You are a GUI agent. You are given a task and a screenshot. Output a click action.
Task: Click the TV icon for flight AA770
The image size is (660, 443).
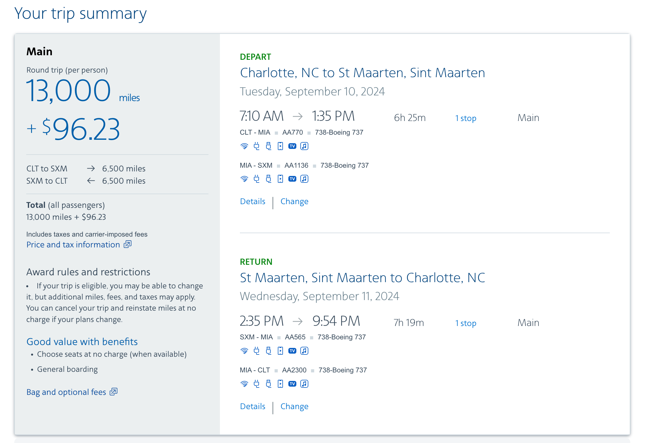click(292, 146)
